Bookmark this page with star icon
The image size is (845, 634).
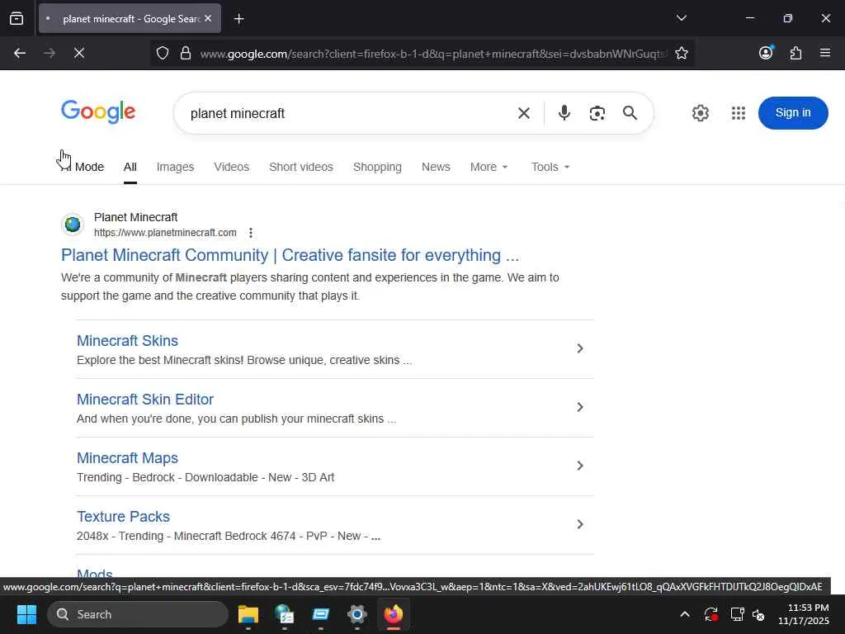[681, 53]
